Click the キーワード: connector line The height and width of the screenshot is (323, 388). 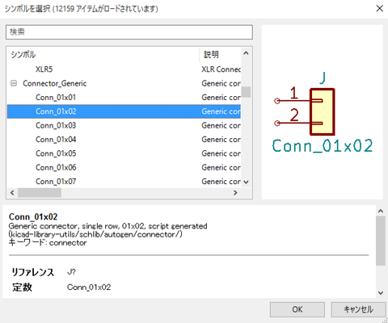(48, 242)
